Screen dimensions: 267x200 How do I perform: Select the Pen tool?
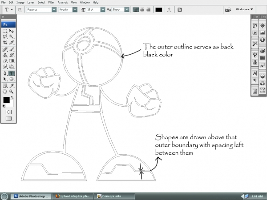tap(5, 73)
